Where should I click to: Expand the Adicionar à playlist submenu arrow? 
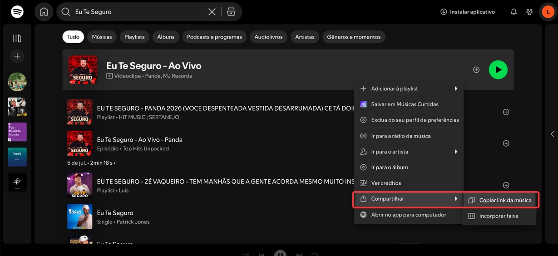click(x=456, y=89)
